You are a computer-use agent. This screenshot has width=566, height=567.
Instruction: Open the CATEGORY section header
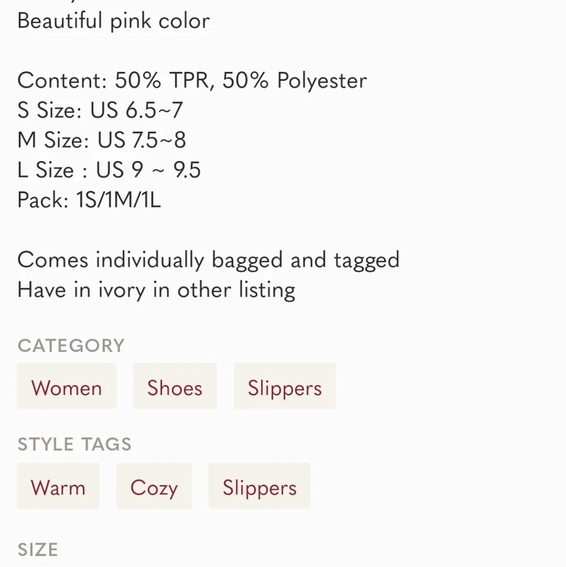(70, 345)
